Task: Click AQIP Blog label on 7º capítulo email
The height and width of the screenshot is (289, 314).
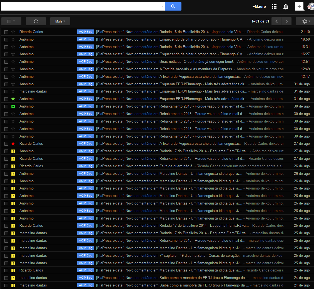Action: [x=86, y=255]
